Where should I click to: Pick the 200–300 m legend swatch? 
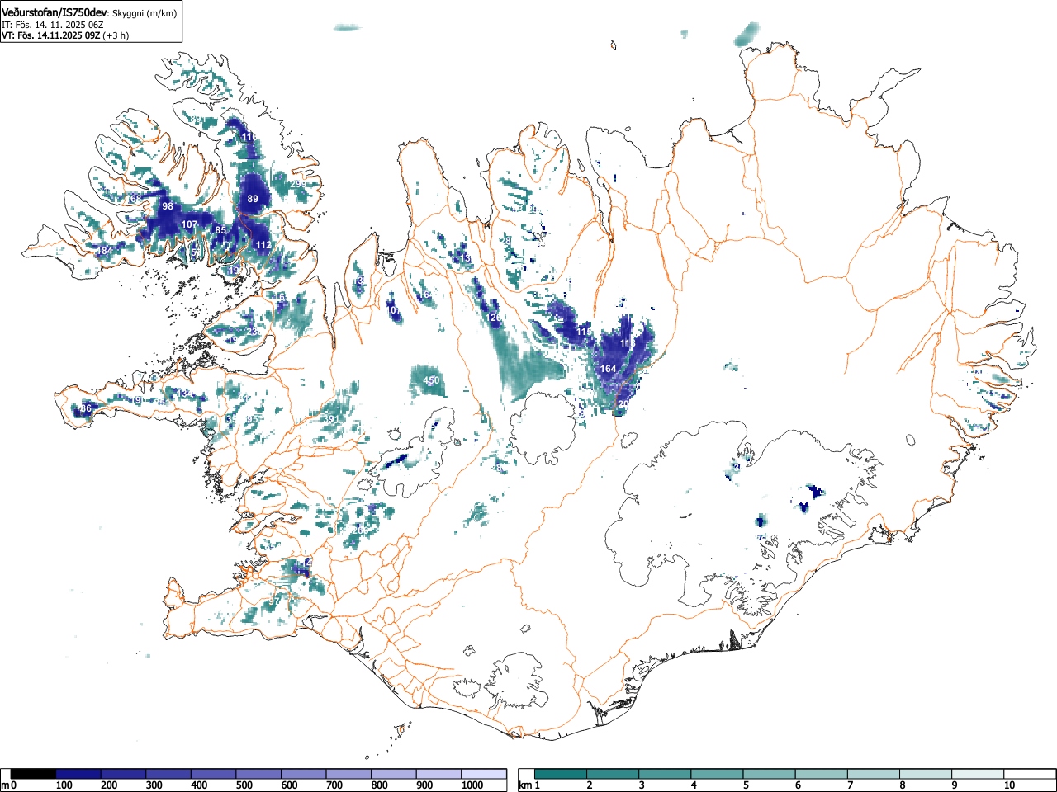[123, 774]
